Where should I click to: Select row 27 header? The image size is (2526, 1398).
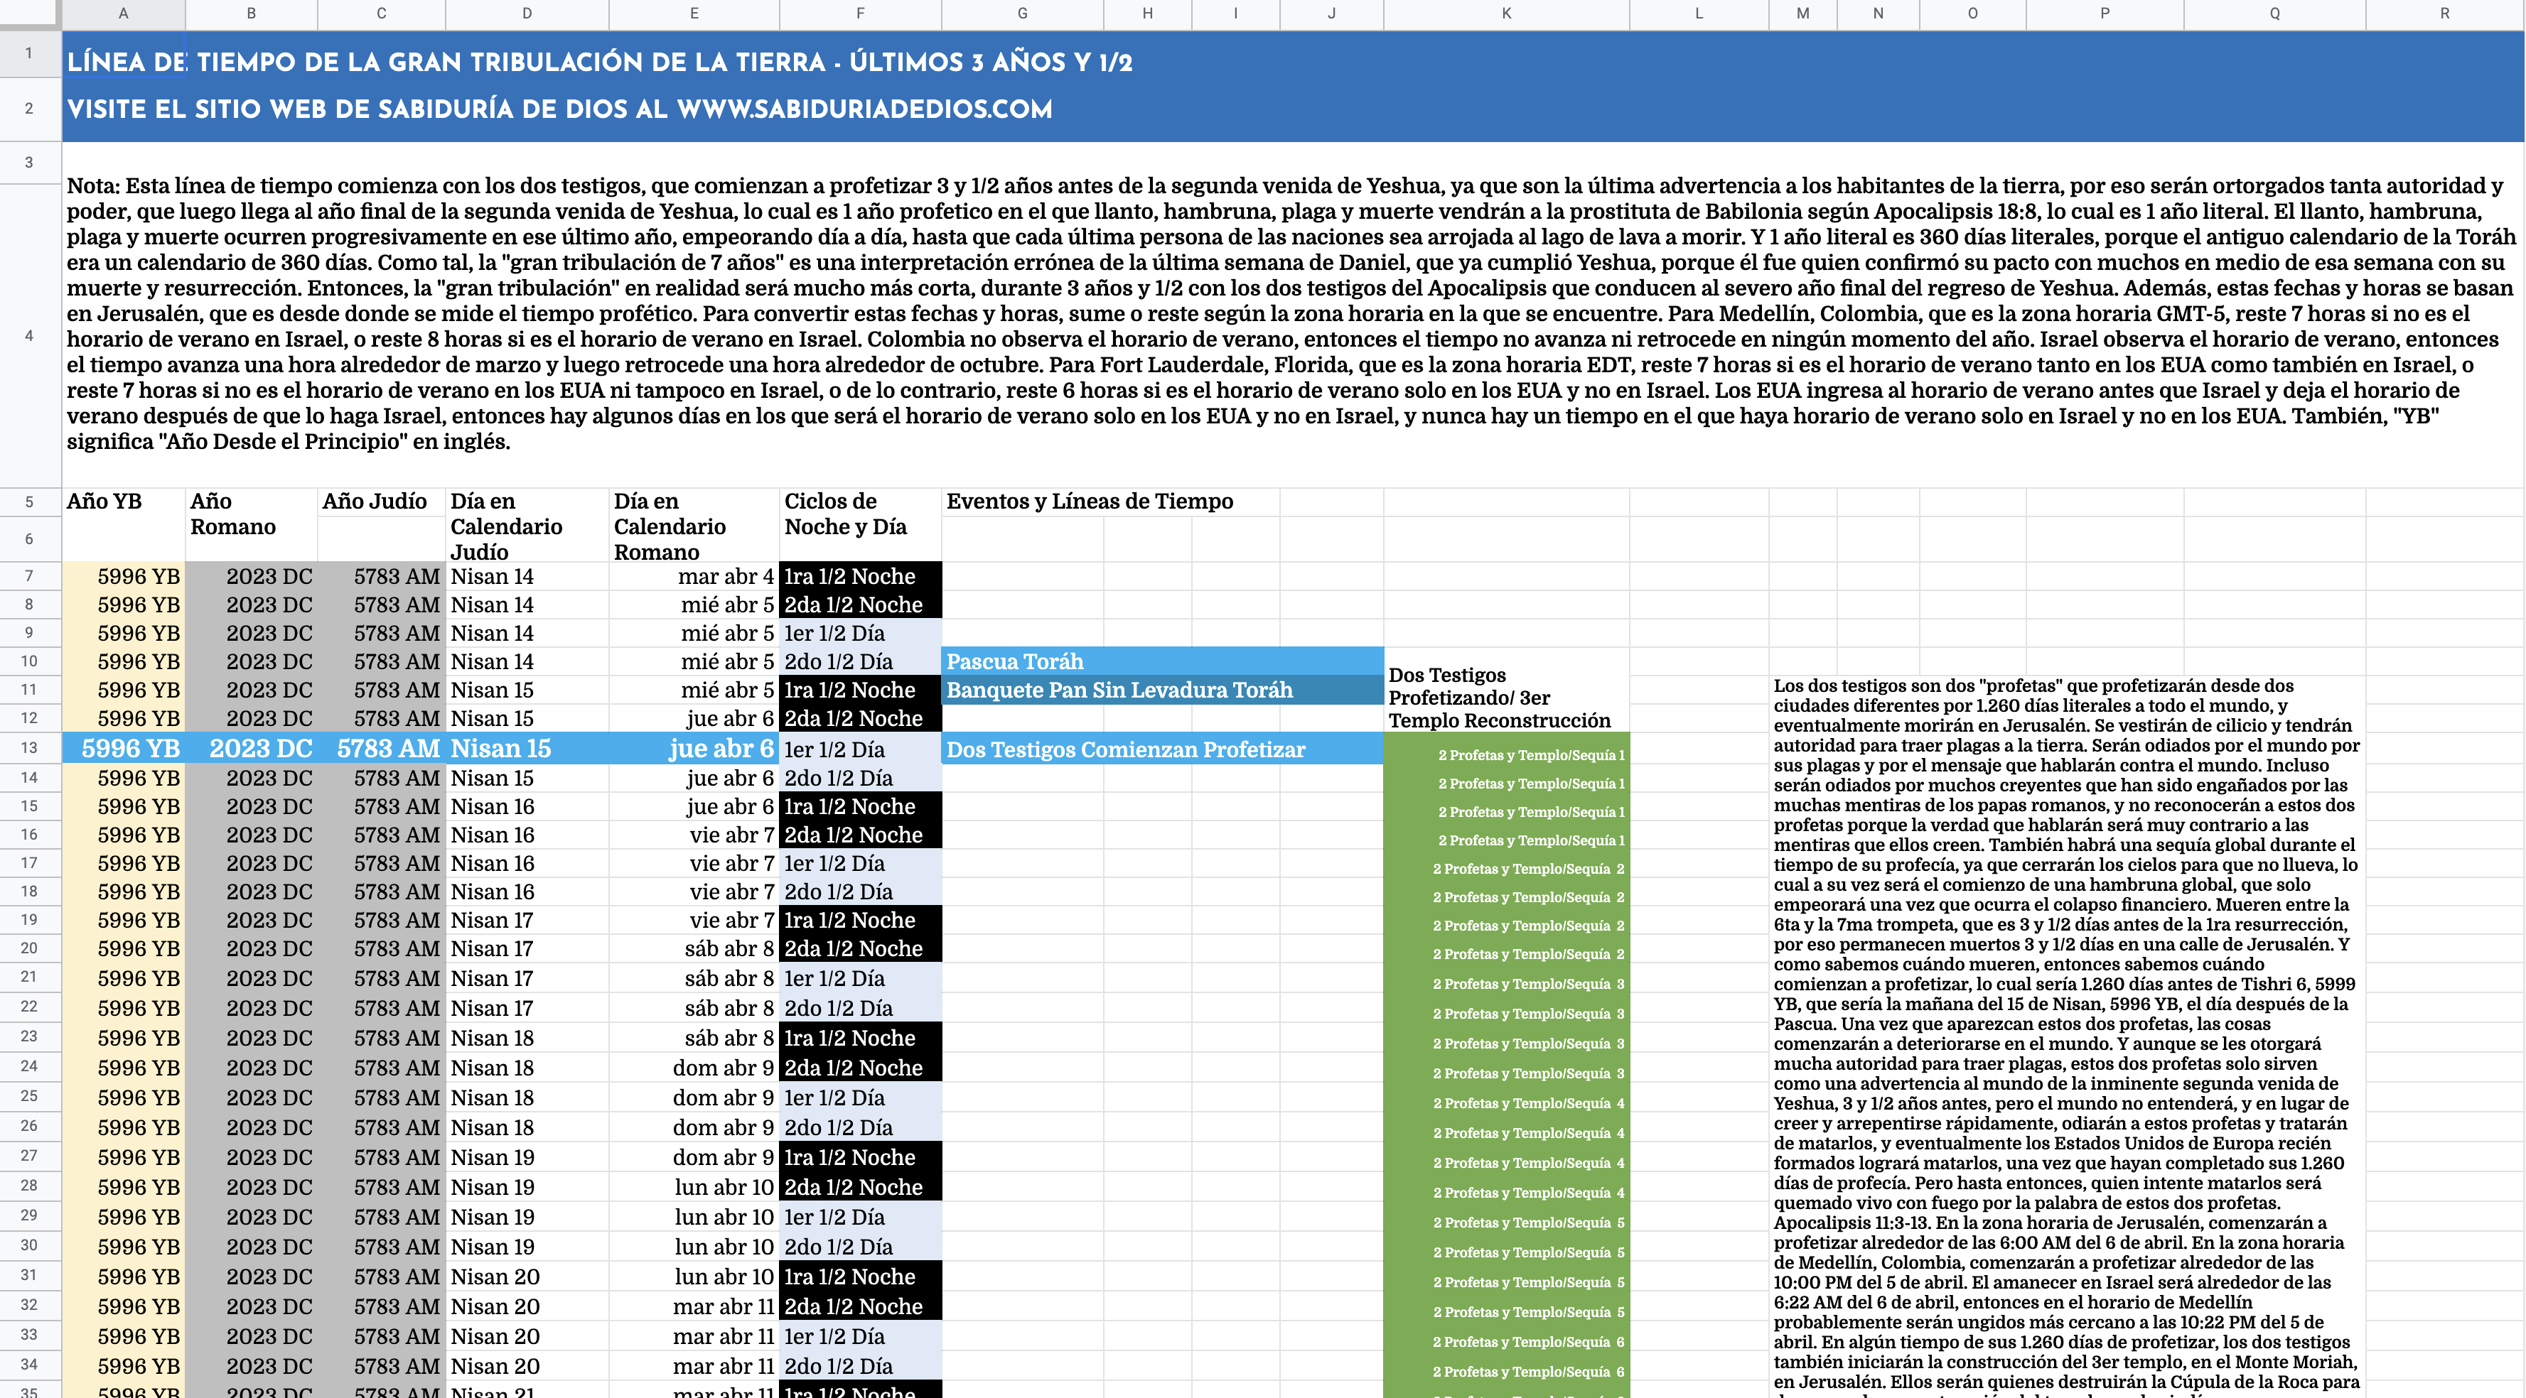[x=29, y=1156]
